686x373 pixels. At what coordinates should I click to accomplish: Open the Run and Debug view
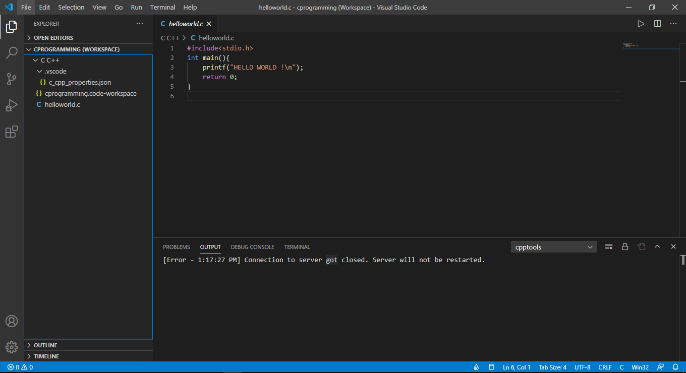(x=12, y=105)
